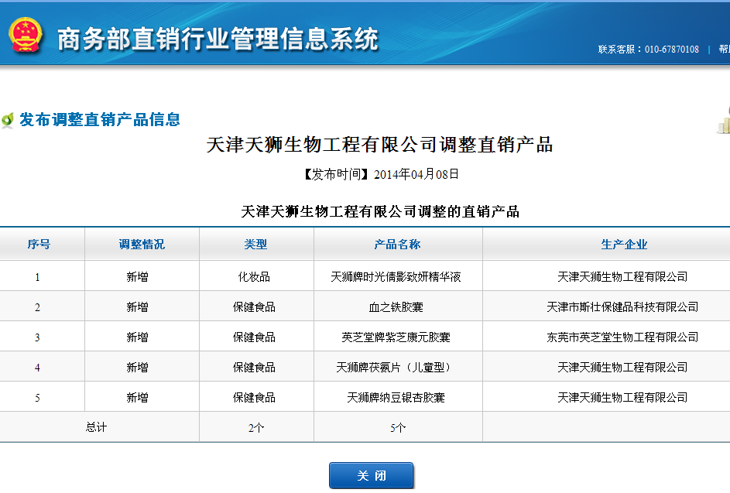Screen dimensions: 730x493
Task: Click manufacturer 天津市斯壮保健品科技有限公司
Action: [622, 307]
